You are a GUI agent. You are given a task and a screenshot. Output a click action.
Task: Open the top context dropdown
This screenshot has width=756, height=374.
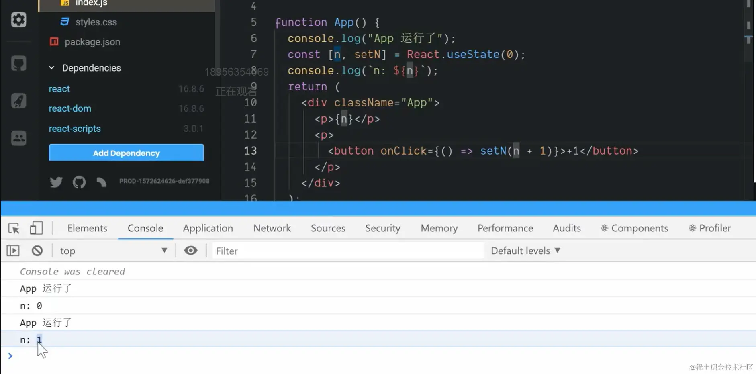(x=114, y=251)
